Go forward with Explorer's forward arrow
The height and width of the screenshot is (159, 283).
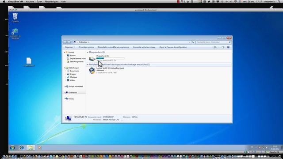tap(69, 42)
